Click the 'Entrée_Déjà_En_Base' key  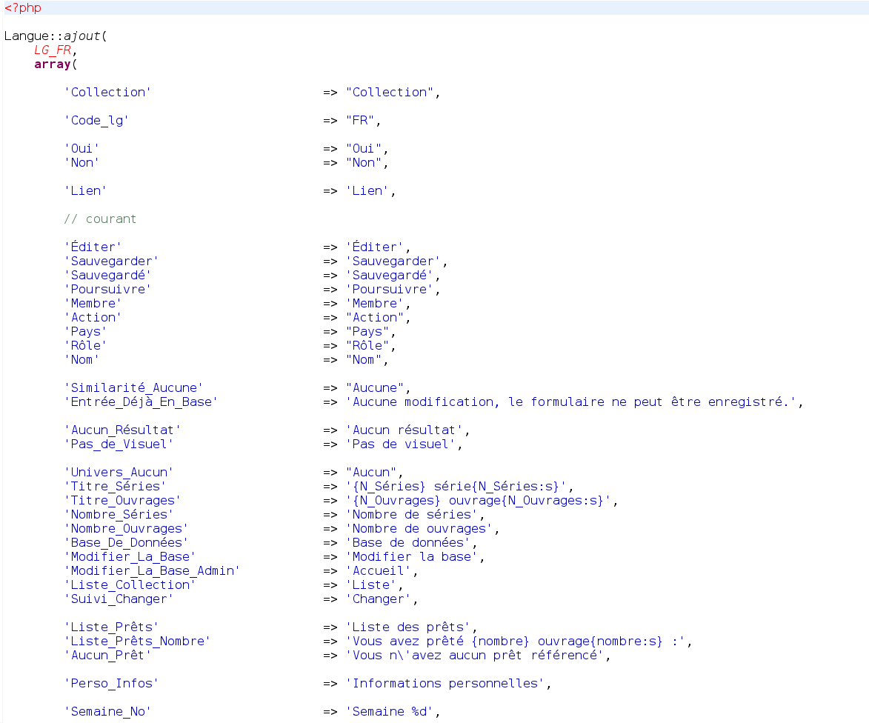[141, 402]
